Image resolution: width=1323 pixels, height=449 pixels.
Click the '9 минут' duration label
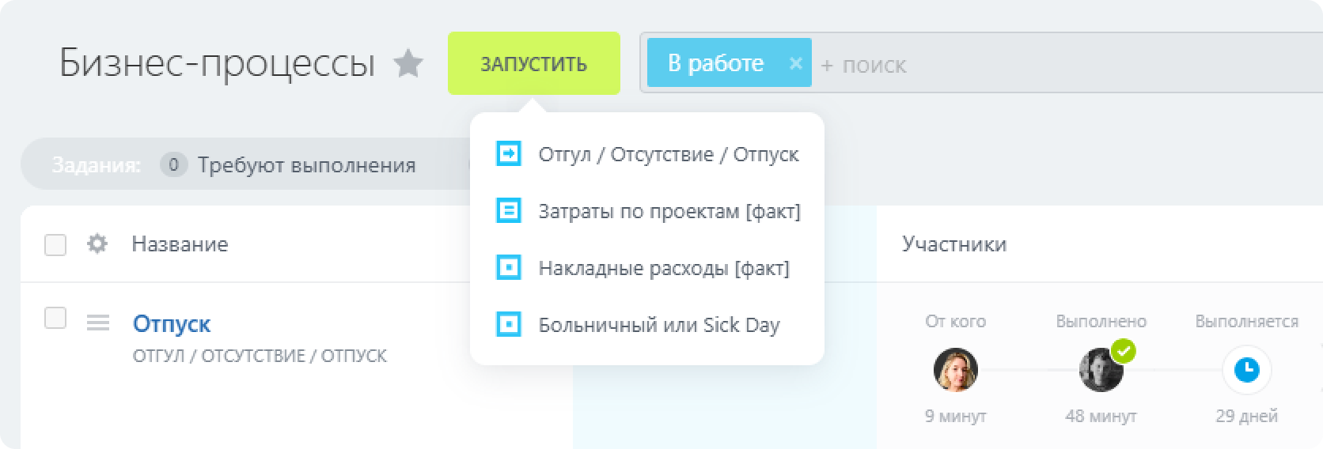coord(956,416)
